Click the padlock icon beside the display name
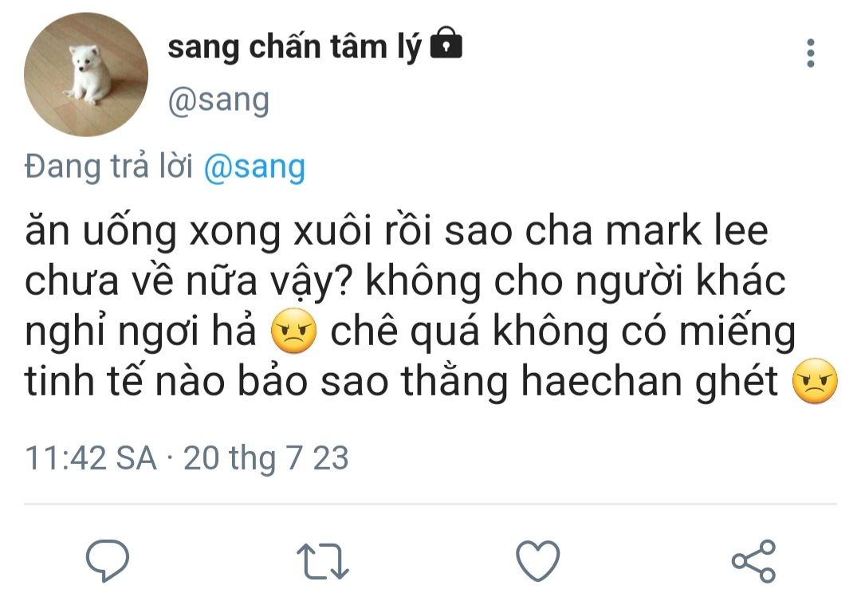Viewport: 861px width, 601px height. point(446,43)
